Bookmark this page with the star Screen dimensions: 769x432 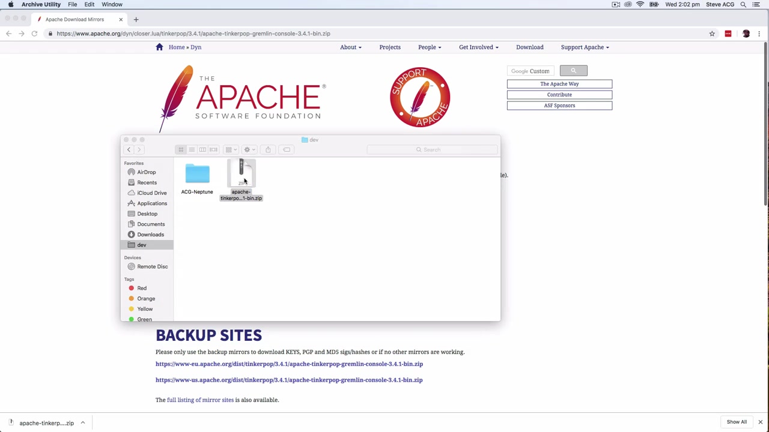click(x=712, y=34)
